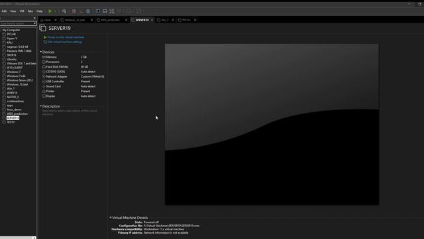The height and width of the screenshot is (239, 424).
Task: Open the Snapshot Manager toolbar icon
Action: [88, 11]
